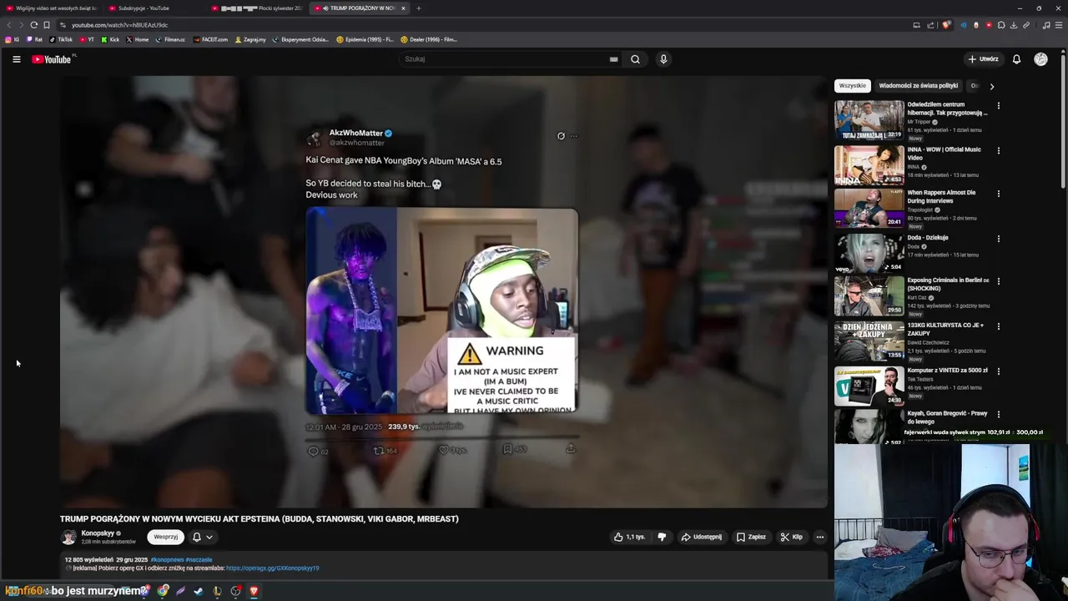Click the Zapisz save button
Screen dimensions: 1068x601
[751, 537]
